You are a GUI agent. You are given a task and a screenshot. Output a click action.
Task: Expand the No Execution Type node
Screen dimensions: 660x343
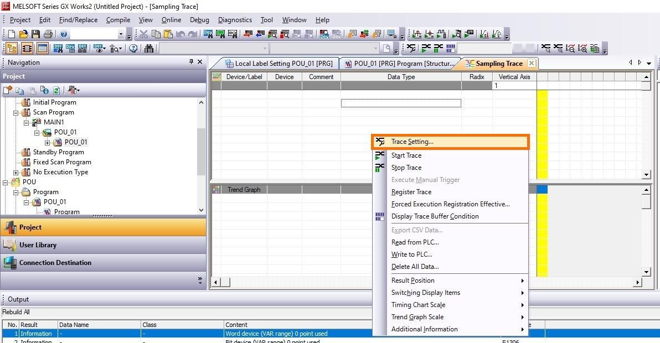point(16,173)
